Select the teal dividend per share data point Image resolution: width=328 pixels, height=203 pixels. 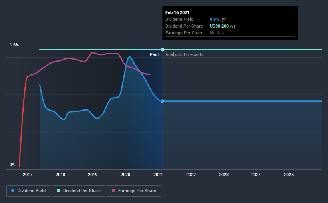[x=162, y=50]
